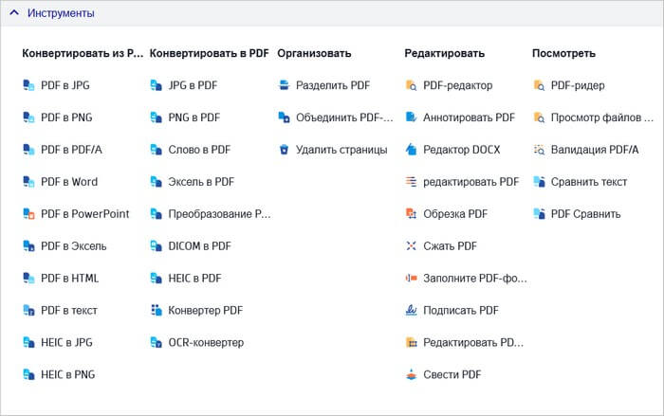Open the PDF Сравнить link
This screenshot has height=416, width=664.
coord(585,214)
